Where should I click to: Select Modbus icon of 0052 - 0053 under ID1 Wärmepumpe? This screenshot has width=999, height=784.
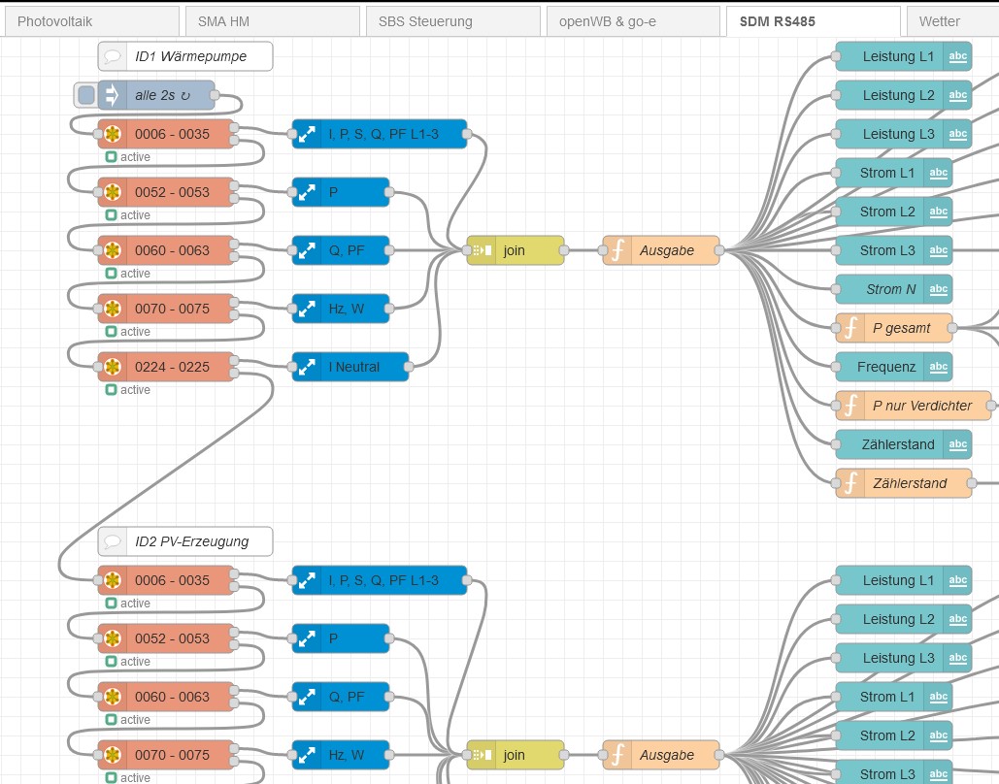click(x=113, y=192)
